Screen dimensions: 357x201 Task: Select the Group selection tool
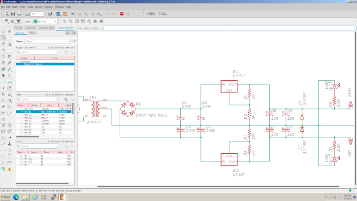click(3, 37)
